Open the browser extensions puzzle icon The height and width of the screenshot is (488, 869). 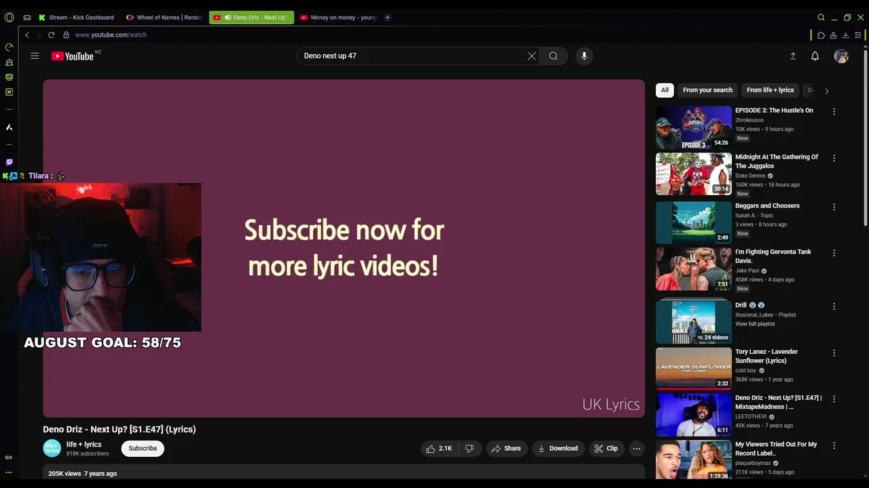821,35
